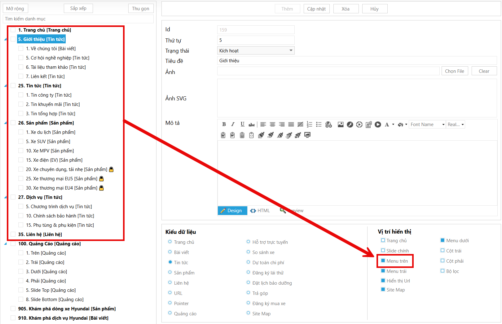Insert a numbered list in editor
The width and height of the screenshot is (502, 324).
pos(309,125)
